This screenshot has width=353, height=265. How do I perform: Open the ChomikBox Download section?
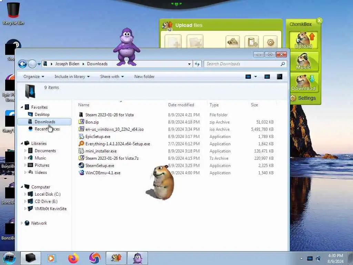click(x=303, y=82)
